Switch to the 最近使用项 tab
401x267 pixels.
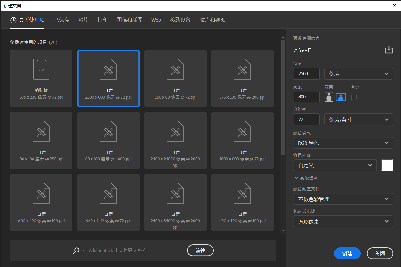[27, 20]
